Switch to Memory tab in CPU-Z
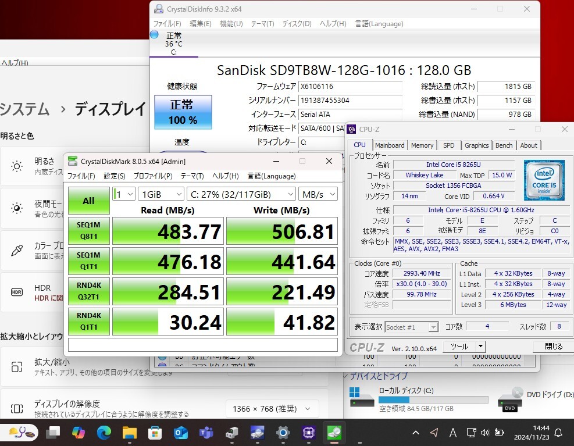 coord(422,145)
